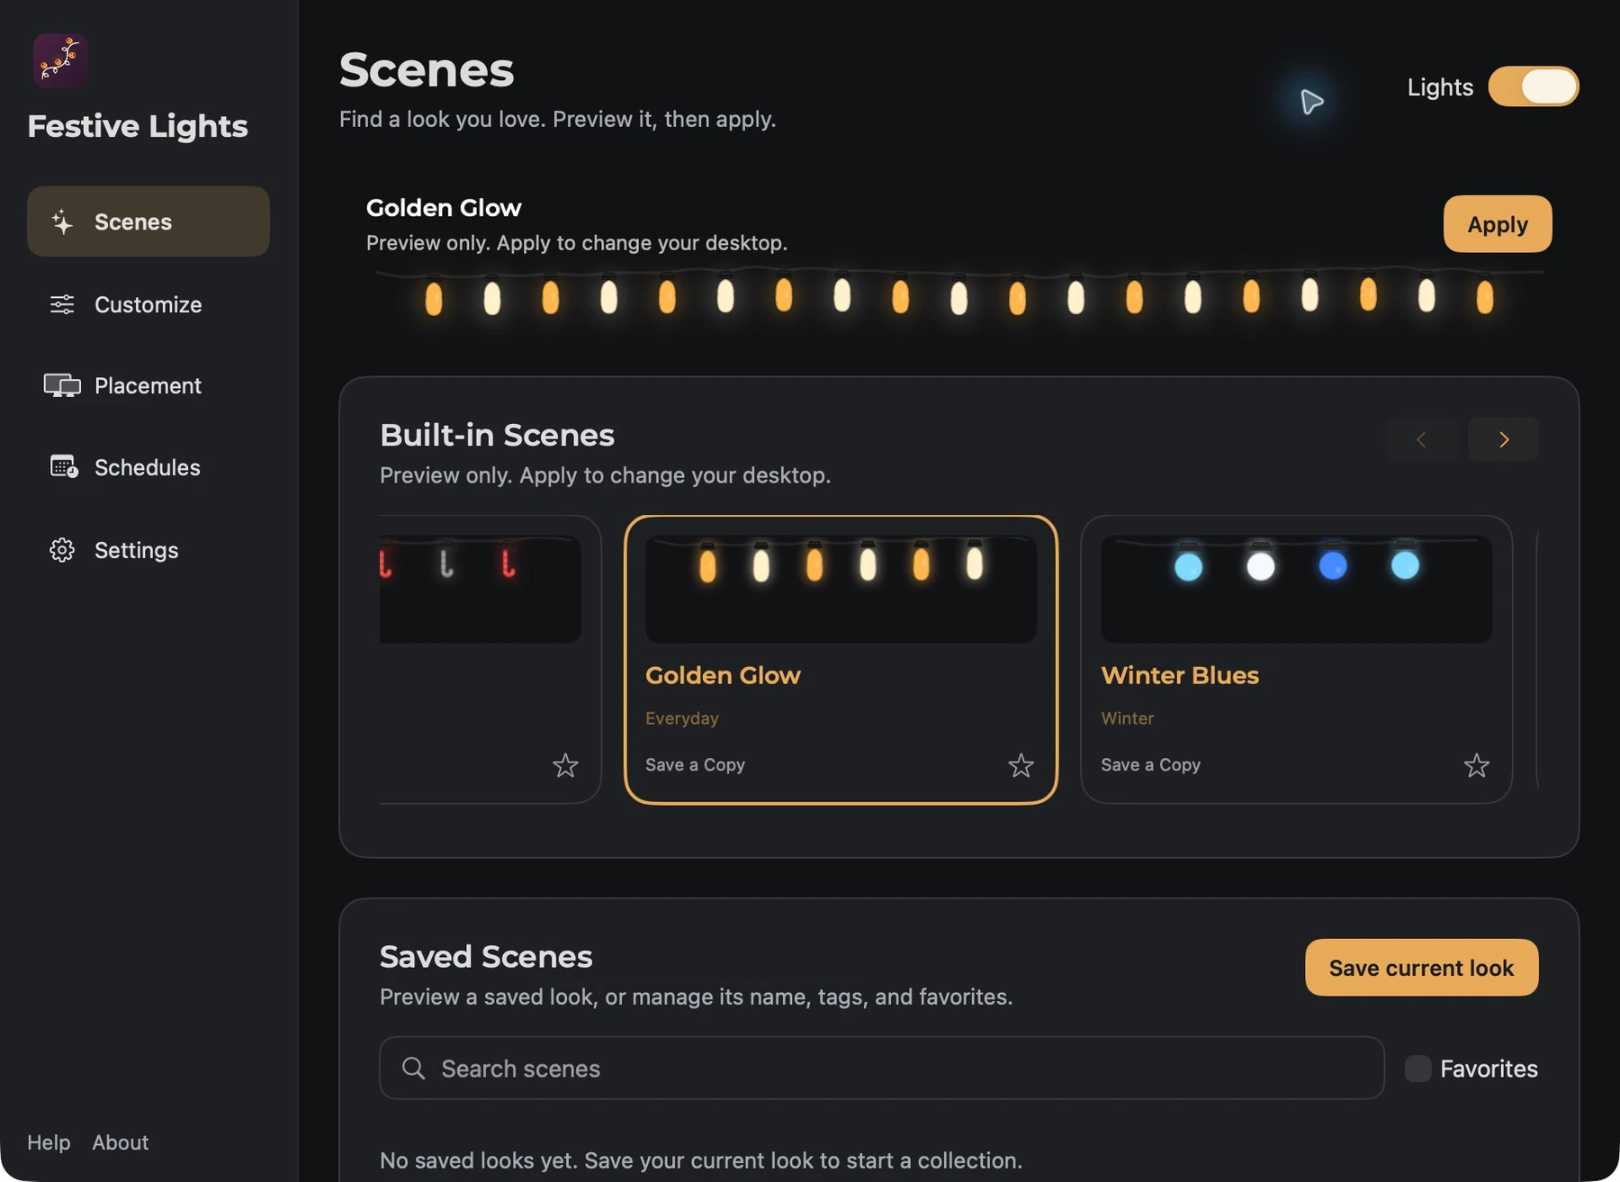Select the Golden Glow scene thumbnail
The width and height of the screenshot is (1620, 1182).
(841, 589)
